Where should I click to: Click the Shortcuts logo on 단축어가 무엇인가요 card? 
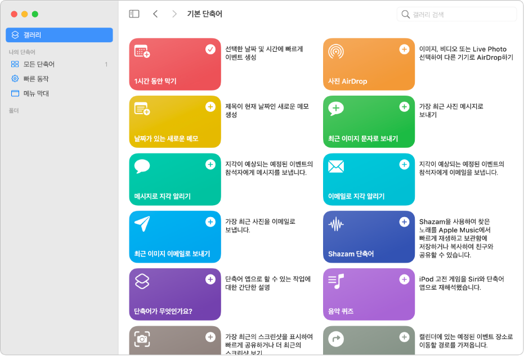(x=141, y=280)
